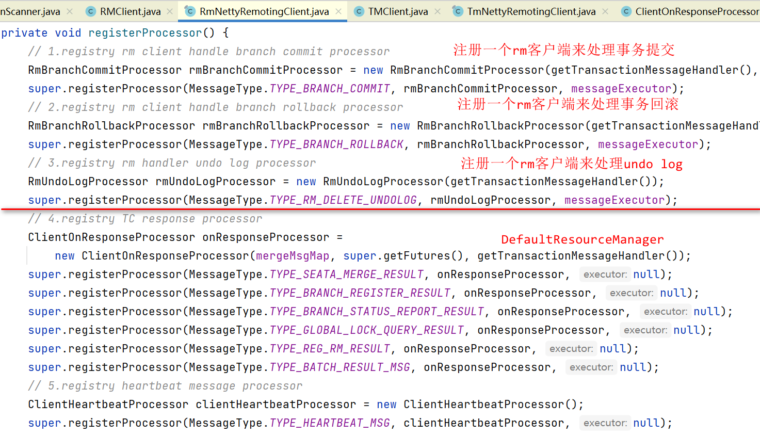Screen dimensions: 760x436
Task: Switch to the TMClient.java tab
Action: click(398, 11)
